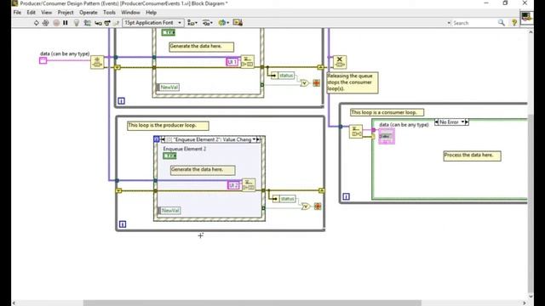Click the vertical scrollbar down arrow
The height and width of the screenshot is (306, 545).
coord(531,297)
